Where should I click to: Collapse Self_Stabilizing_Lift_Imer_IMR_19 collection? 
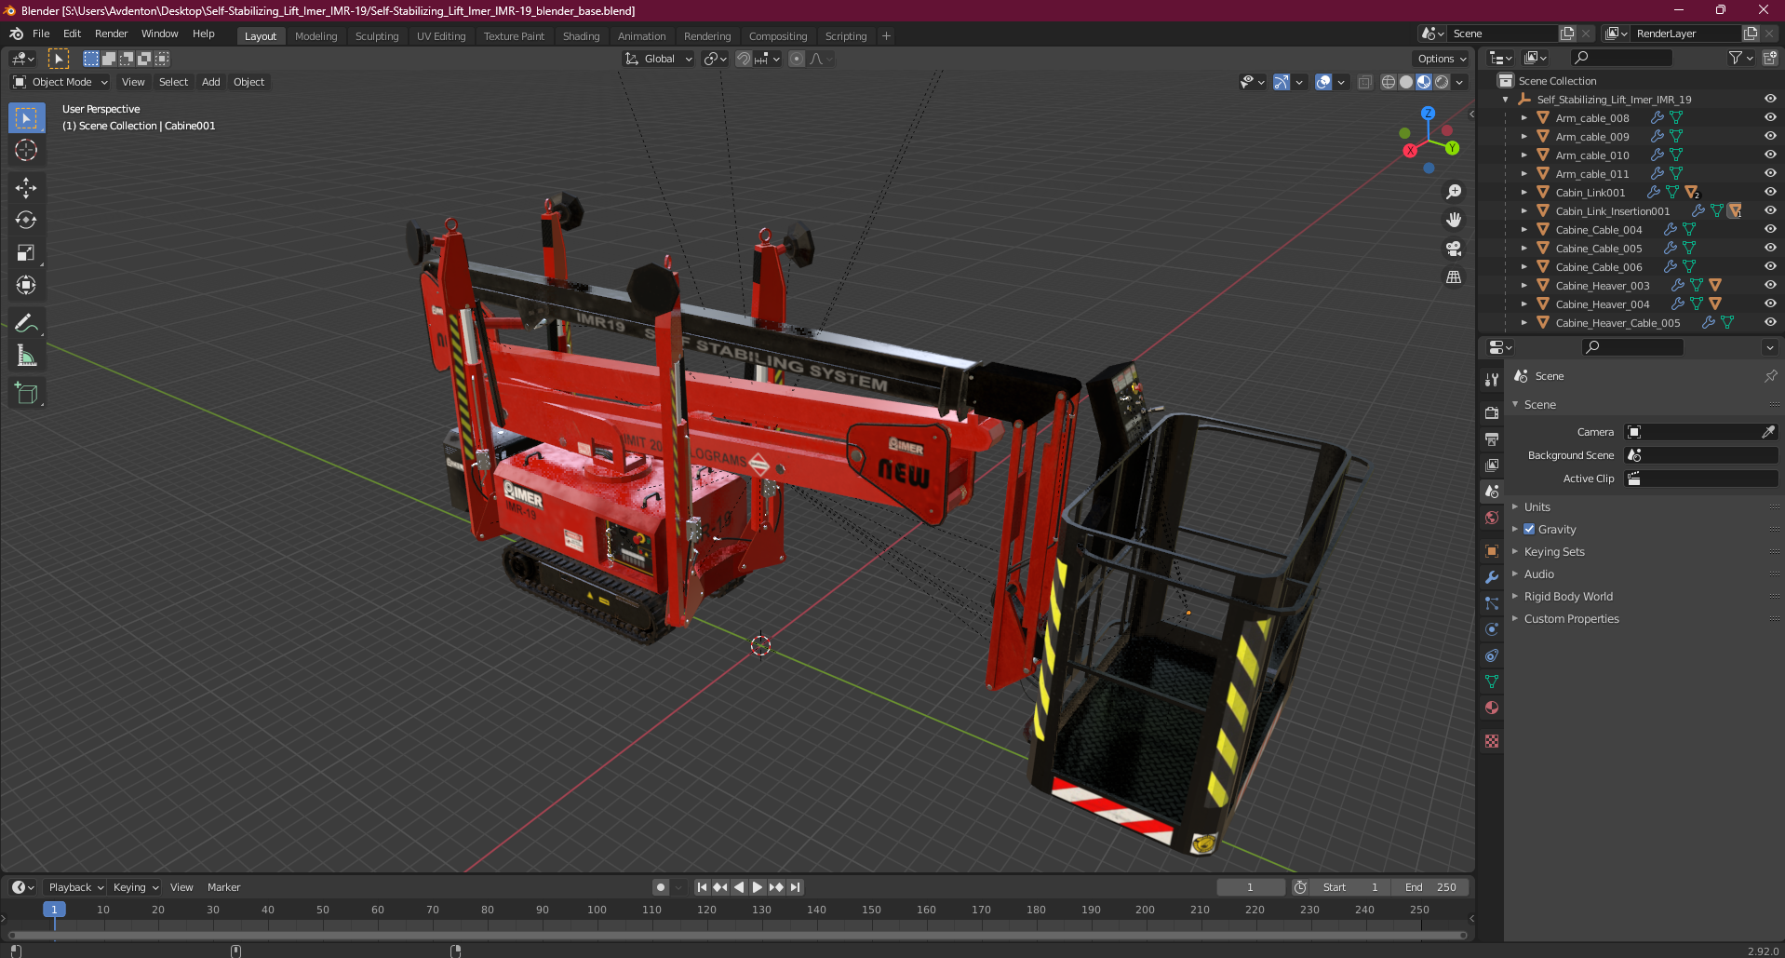1506,99
